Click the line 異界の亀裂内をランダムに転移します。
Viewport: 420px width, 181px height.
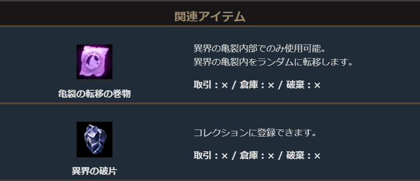pos(273,62)
